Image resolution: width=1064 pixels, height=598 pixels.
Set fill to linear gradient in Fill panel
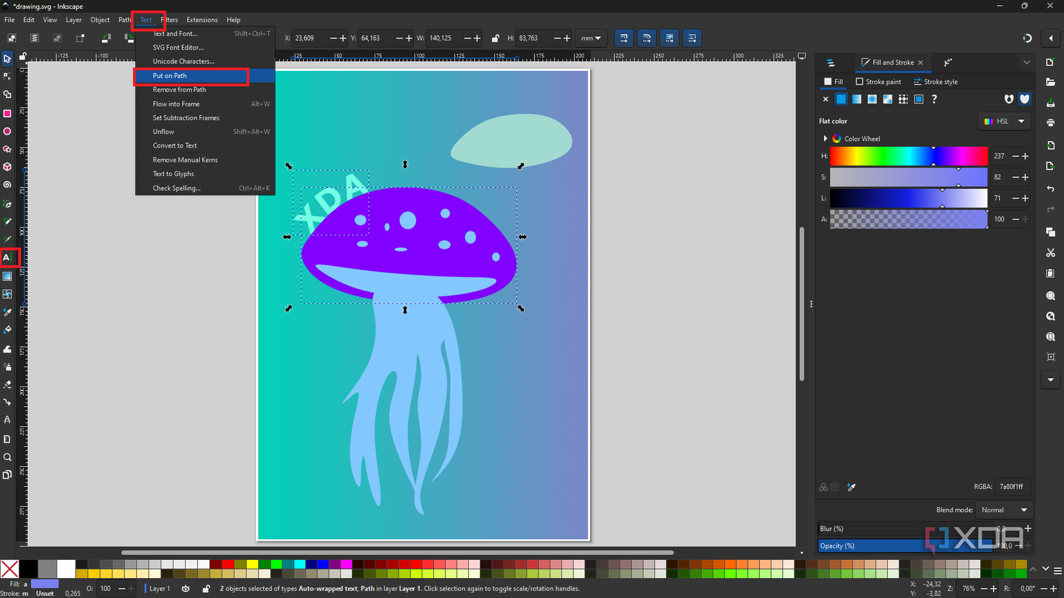coord(856,99)
